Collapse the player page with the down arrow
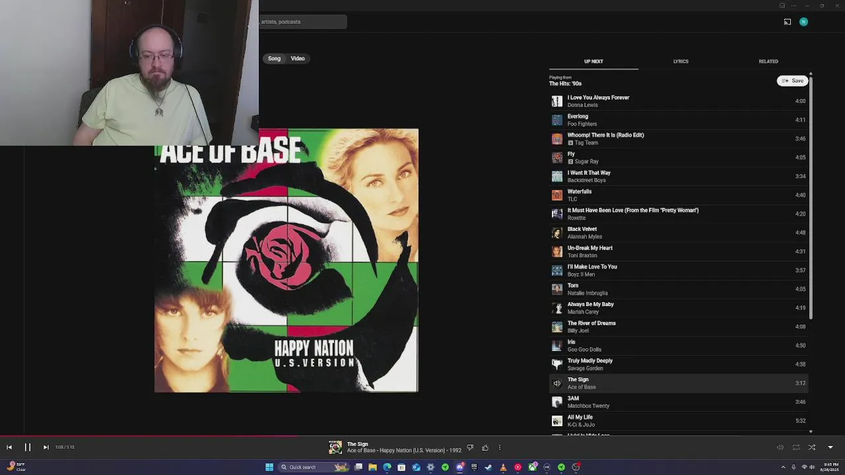The width and height of the screenshot is (845, 475). (830, 447)
